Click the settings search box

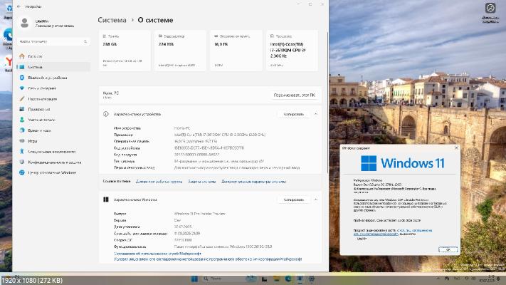pyautogui.click(x=53, y=41)
